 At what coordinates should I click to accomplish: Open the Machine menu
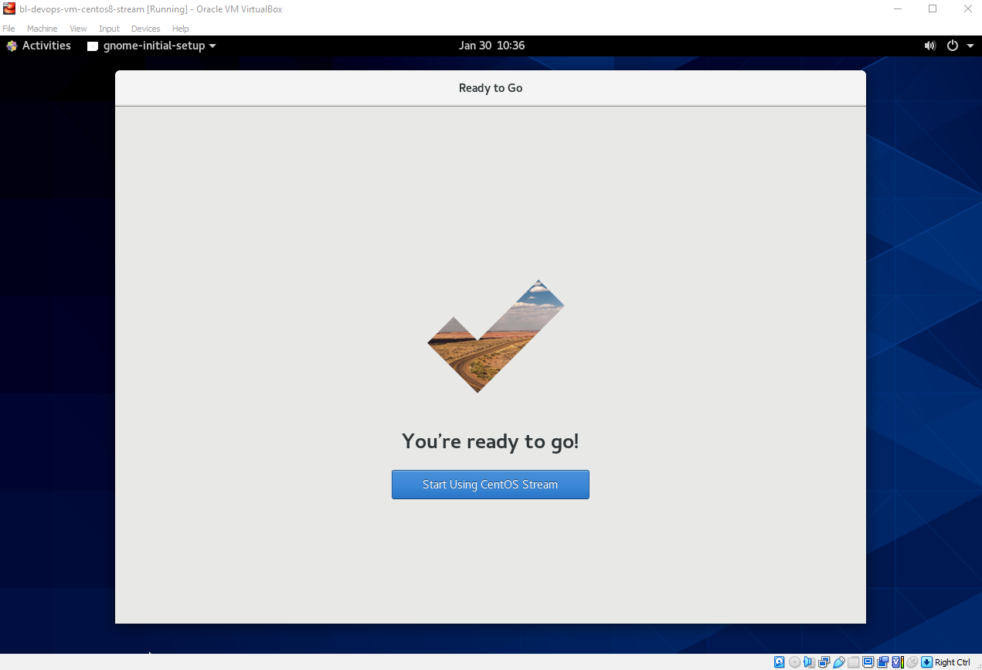(42, 29)
